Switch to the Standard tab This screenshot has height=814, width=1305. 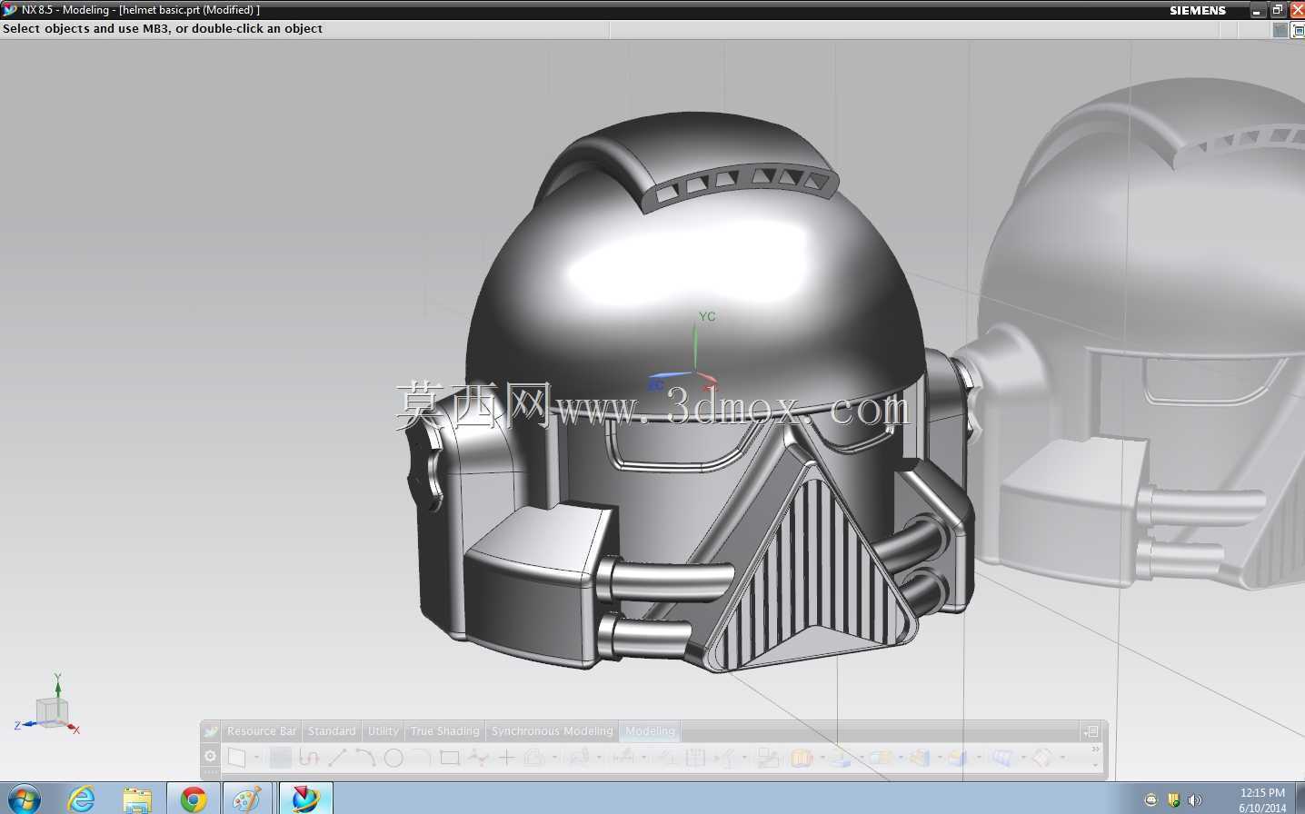332,731
